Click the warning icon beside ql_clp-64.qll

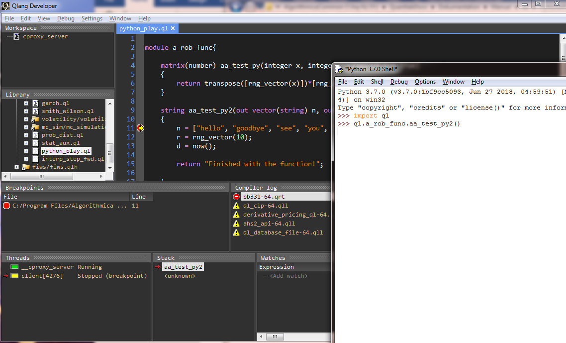(x=236, y=206)
